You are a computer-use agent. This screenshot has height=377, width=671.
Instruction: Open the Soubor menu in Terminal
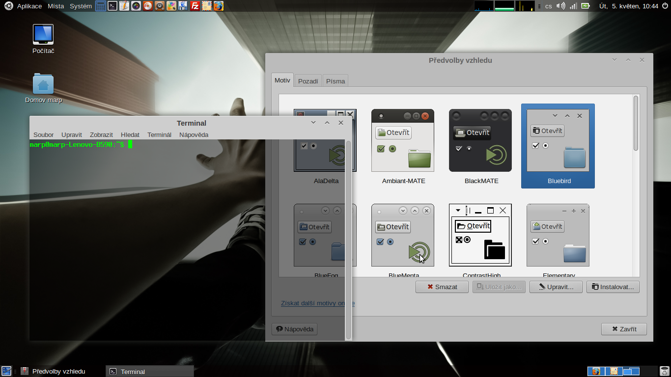(x=44, y=135)
